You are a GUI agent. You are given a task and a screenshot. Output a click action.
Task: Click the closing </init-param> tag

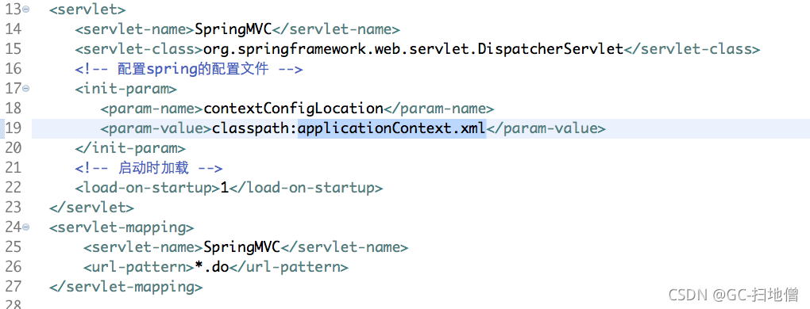pos(130,148)
